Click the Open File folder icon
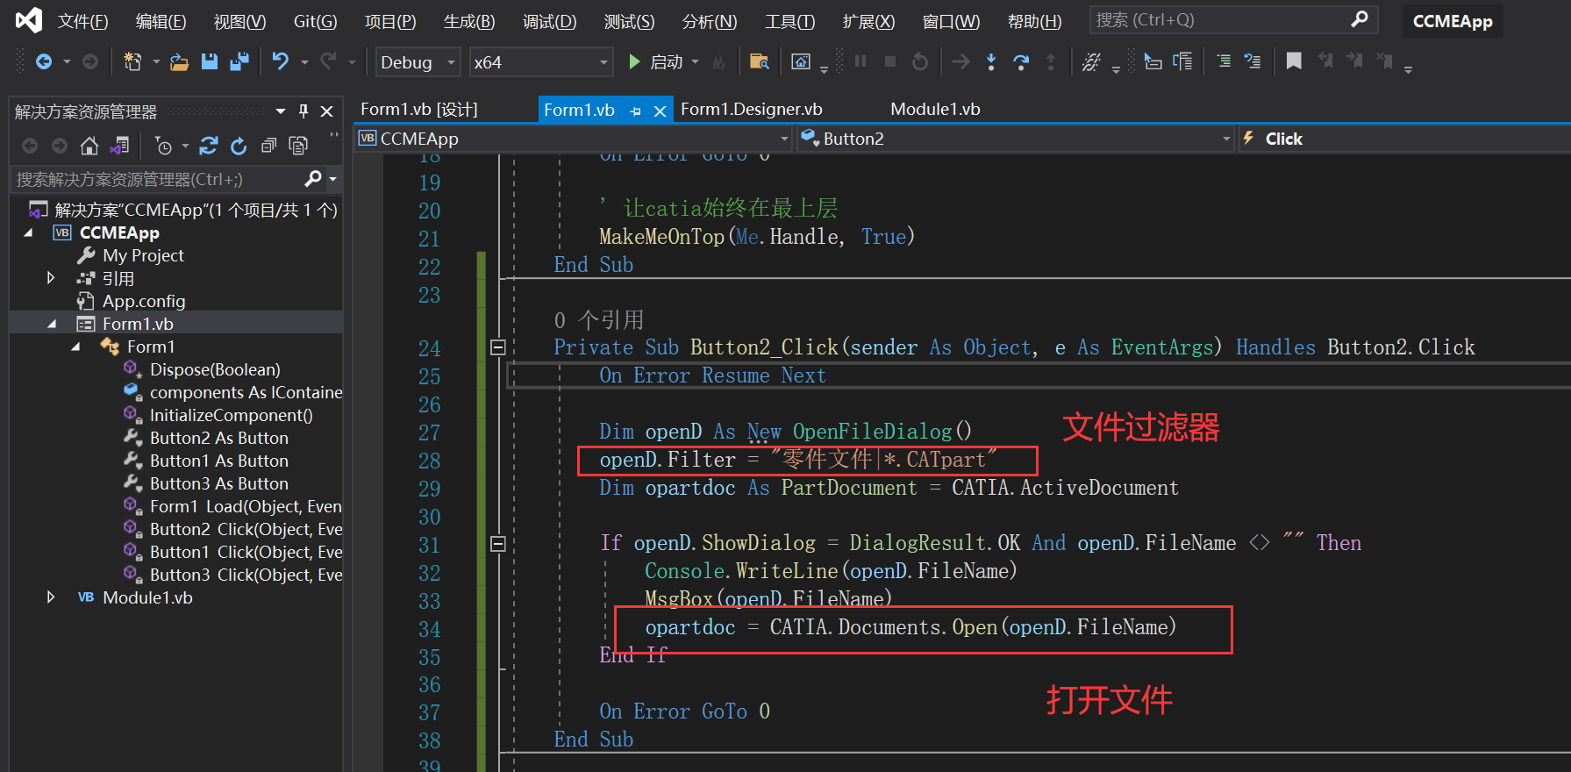 click(x=179, y=61)
